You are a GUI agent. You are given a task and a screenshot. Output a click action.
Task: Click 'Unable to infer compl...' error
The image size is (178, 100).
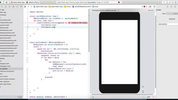78,23
